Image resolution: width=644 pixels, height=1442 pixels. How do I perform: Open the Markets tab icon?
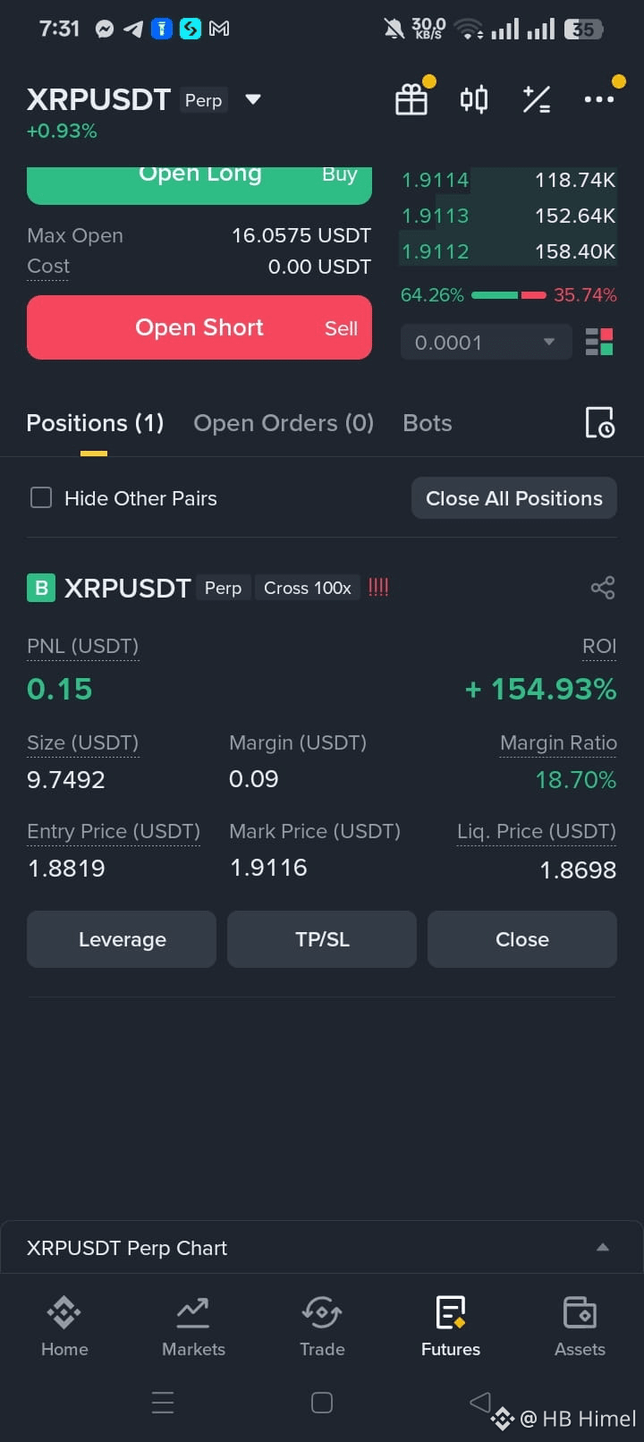pos(193,1327)
